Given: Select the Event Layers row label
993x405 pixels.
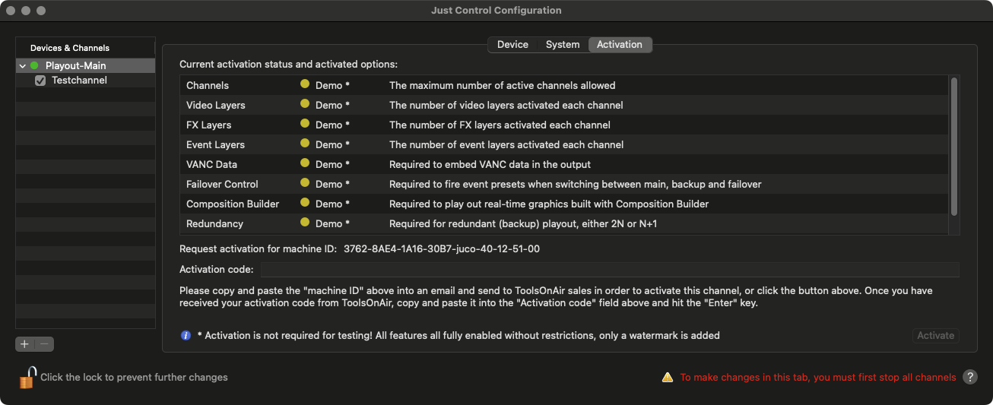Looking at the screenshot, I should coord(215,145).
